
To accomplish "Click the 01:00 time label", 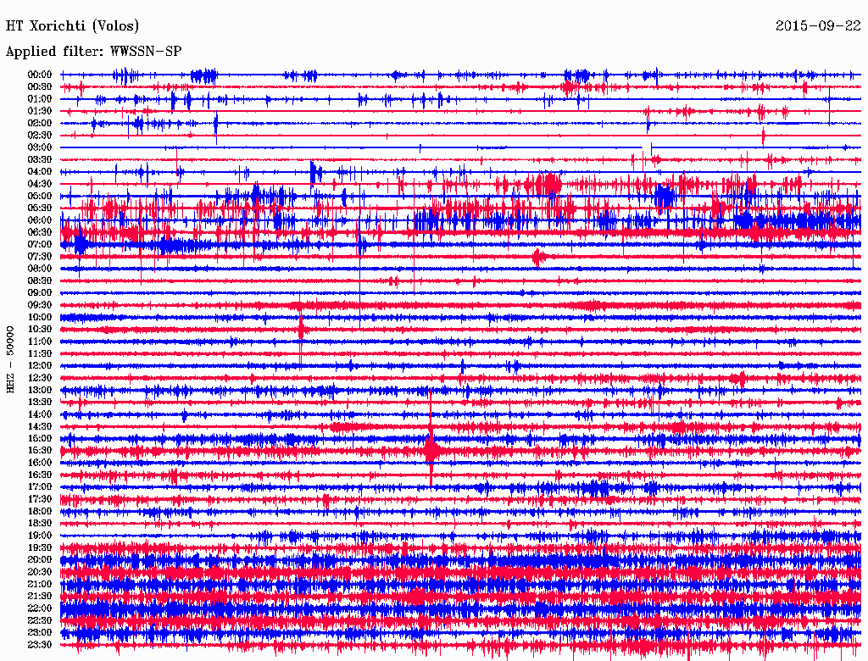I will coord(40,99).
